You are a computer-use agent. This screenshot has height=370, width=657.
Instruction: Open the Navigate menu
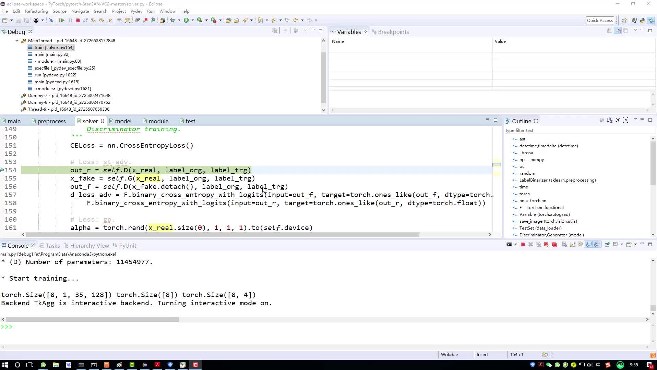coord(80,11)
